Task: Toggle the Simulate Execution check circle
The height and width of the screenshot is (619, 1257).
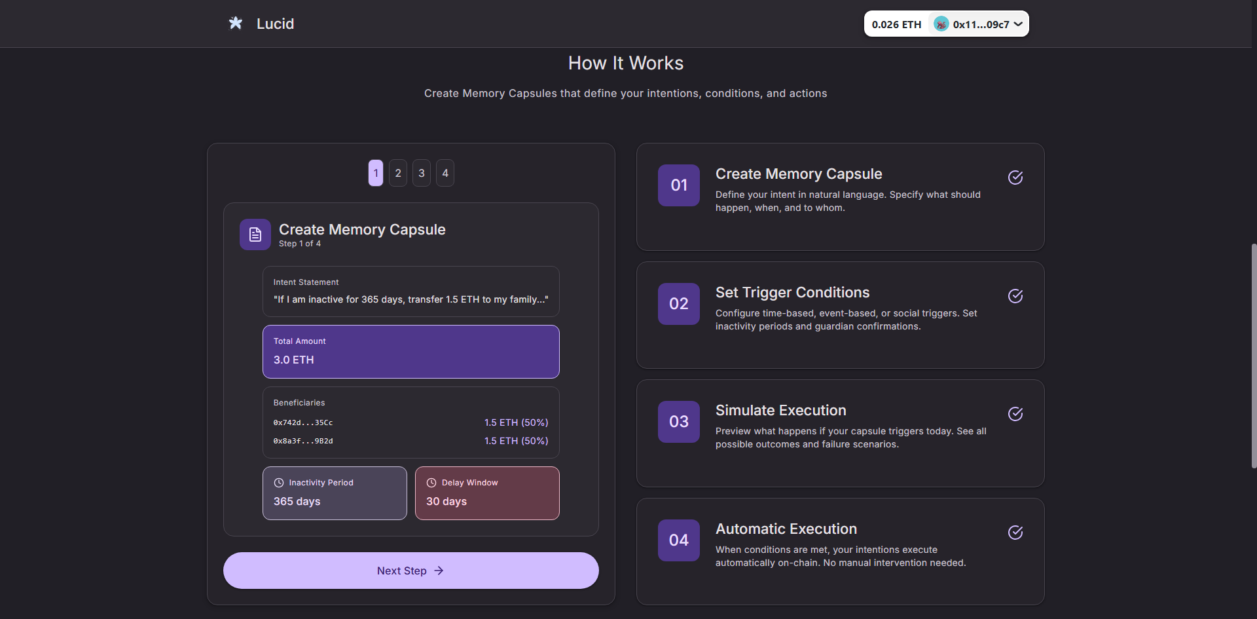Action: (1015, 414)
